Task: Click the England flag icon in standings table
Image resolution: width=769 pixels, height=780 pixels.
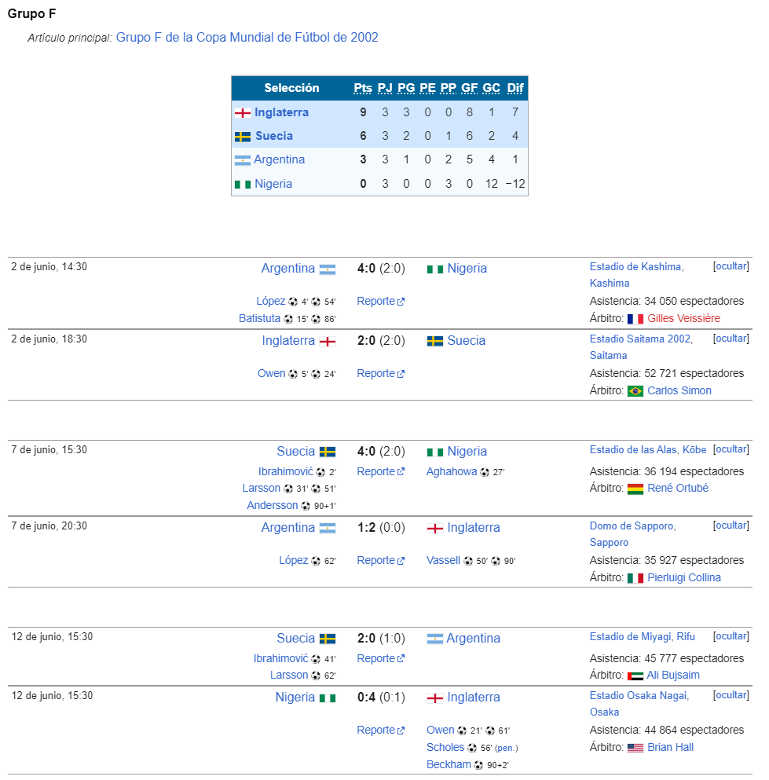Action: [x=242, y=113]
